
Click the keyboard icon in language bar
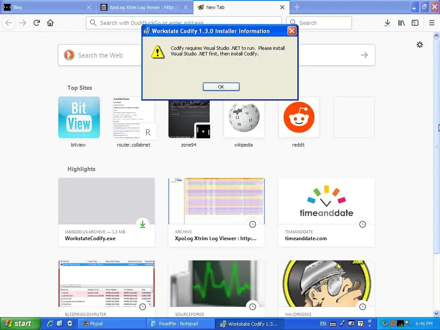pyautogui.click(x=333, y=324)
